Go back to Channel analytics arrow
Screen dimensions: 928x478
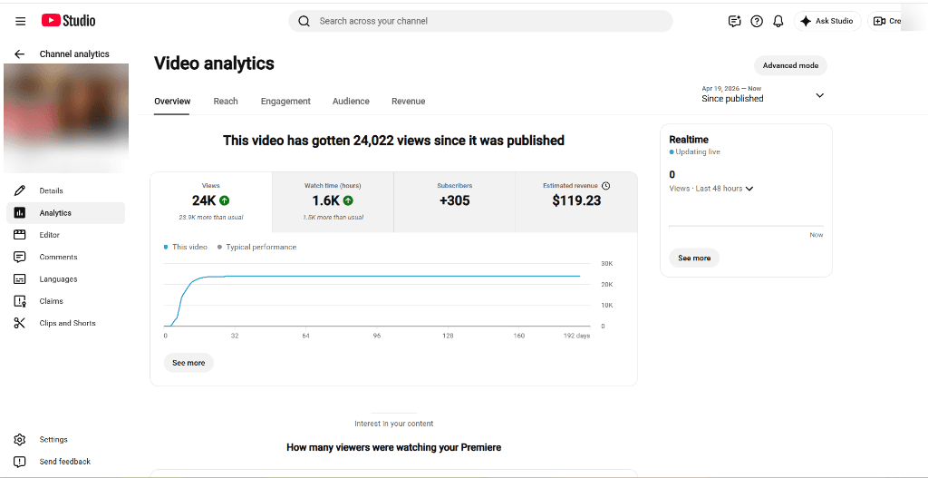point(20,54)
